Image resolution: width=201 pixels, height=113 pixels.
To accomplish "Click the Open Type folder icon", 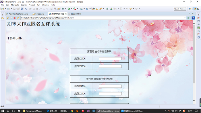I will click(94, 9).
